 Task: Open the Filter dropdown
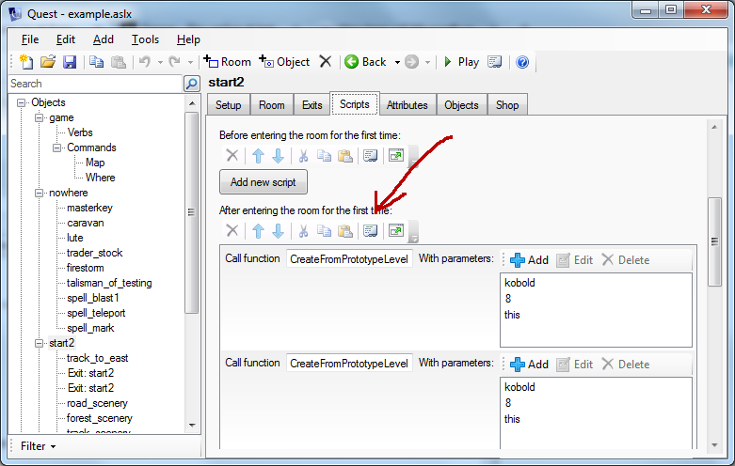click(x=38, y=446)
